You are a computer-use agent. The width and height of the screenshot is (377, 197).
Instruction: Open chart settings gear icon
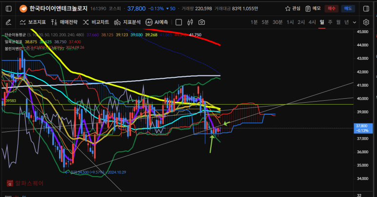[x=366, y=22]
